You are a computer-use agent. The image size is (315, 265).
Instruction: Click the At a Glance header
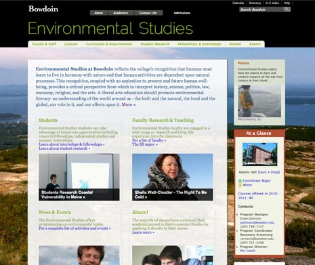click(x=259, y=134)
